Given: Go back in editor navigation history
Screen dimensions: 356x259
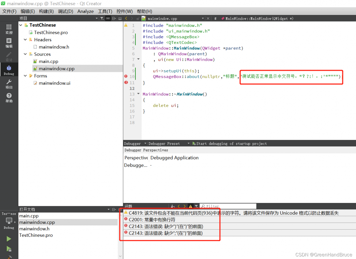Looking at the screenshot, I should coord(126,18).
